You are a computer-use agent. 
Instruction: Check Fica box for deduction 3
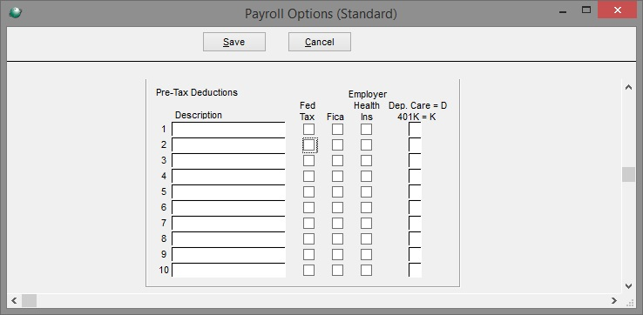(x=337, y=161)
